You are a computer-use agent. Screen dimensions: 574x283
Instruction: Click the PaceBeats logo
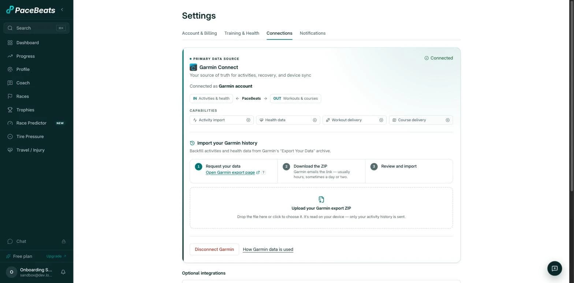(31, 10)
